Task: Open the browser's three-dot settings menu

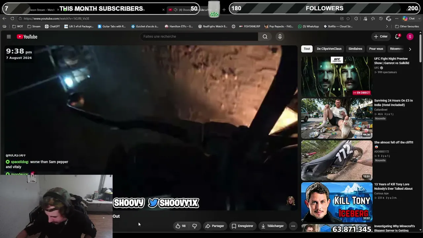Action: [397, 19]
